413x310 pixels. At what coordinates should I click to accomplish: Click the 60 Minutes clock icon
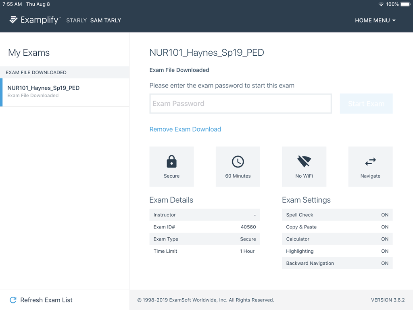(x=238, y=161)
